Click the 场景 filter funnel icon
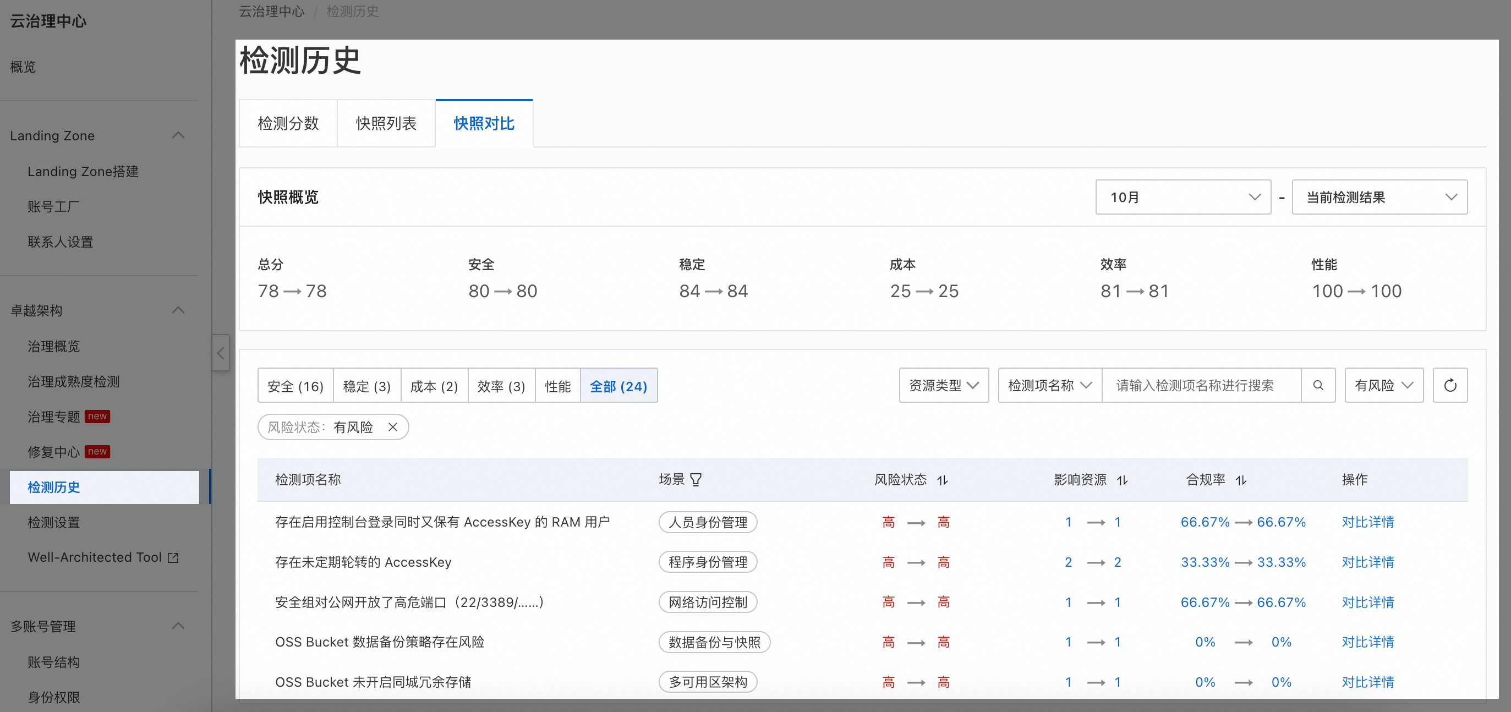Screen dimensions: 1511x712 [x=696, y=480]
